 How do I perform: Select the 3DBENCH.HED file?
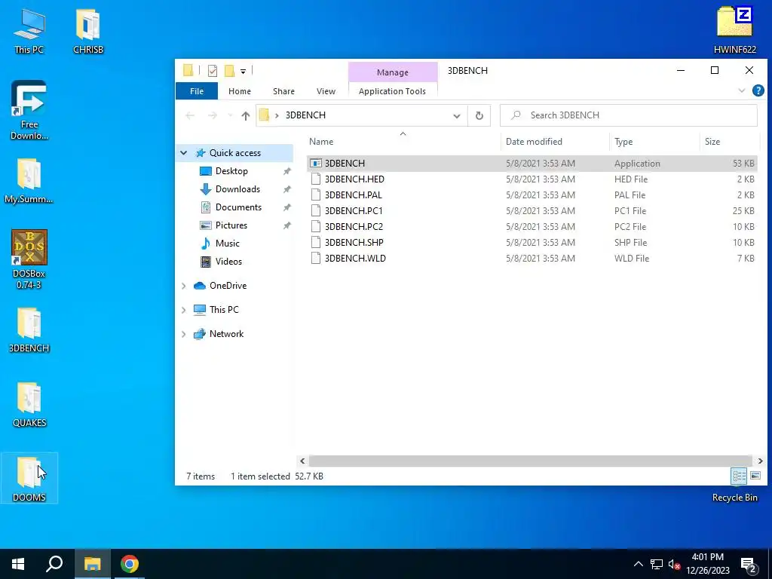click(x=532, y=179)
